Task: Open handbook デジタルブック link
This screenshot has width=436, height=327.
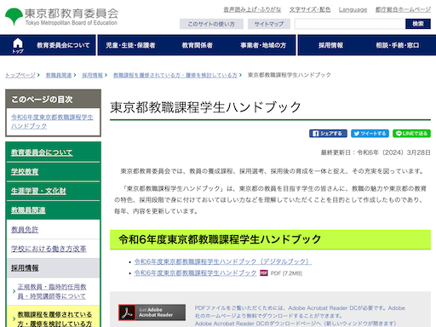Action: pos(223,261)
